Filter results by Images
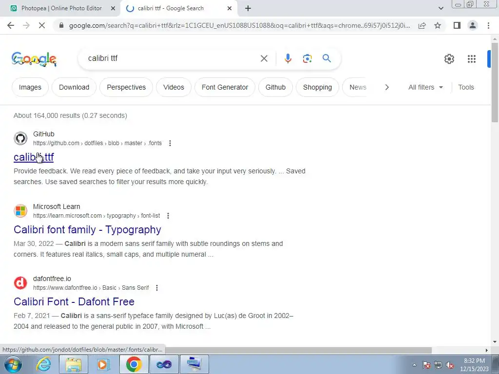Viewport: 499px width, 374px height. click(30, 87)
